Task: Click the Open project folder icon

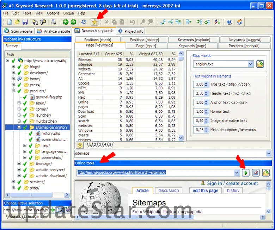Action: [17, 22]
